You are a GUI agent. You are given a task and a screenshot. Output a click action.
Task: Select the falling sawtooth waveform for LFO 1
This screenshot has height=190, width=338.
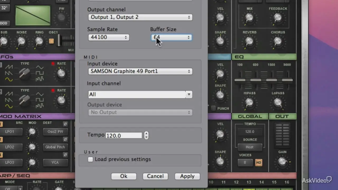click(x=9, y=73)
